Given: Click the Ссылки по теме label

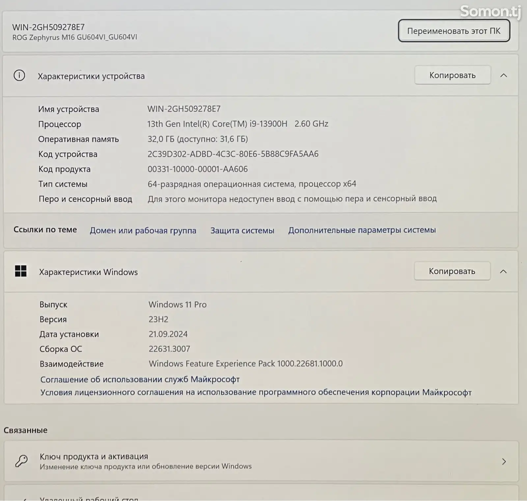Looking at the screenshot, I should click(x=45, y=230).
